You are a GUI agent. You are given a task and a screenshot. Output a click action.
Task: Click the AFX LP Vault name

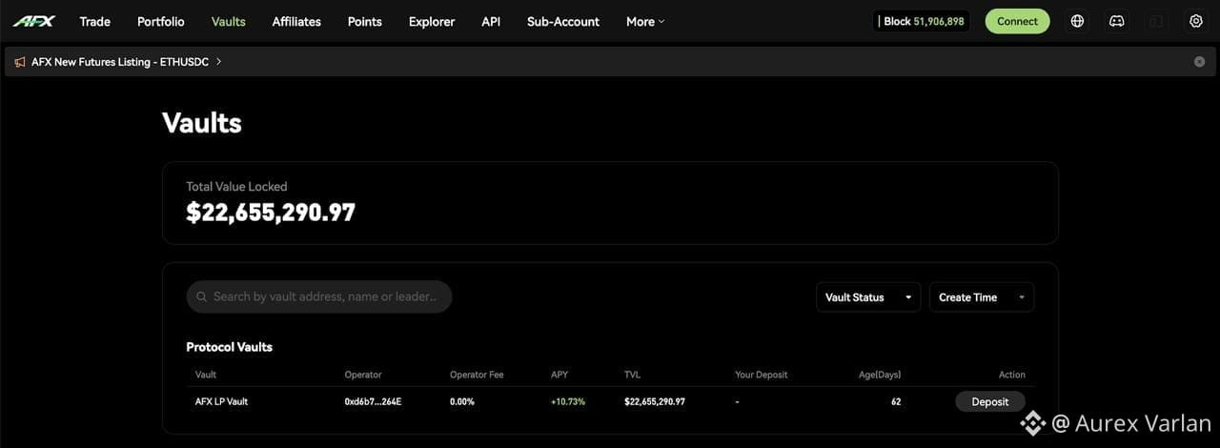[221, 401]
